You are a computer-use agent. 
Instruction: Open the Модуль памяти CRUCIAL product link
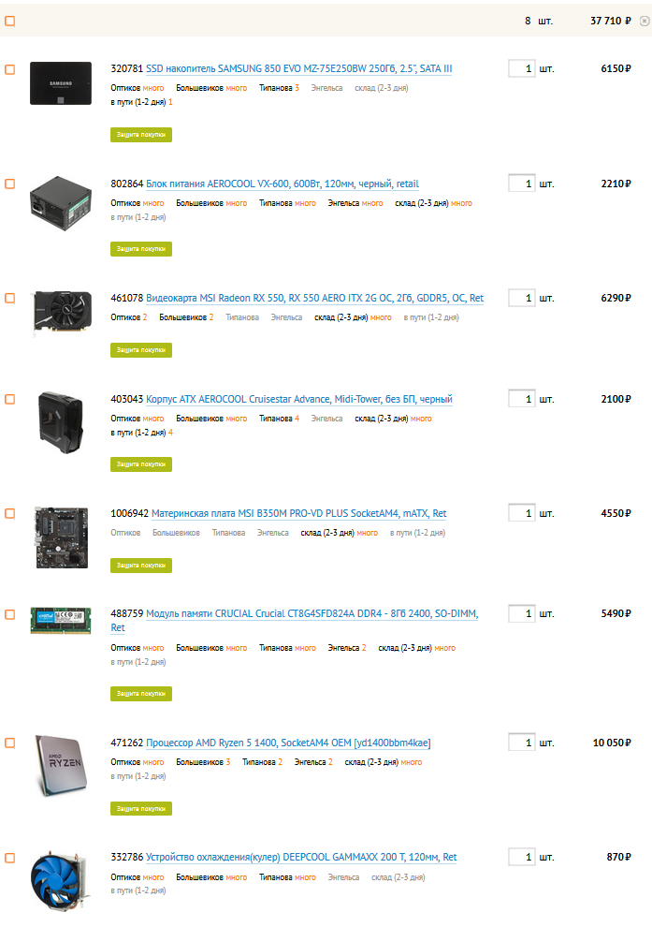(x=312, y=620)
